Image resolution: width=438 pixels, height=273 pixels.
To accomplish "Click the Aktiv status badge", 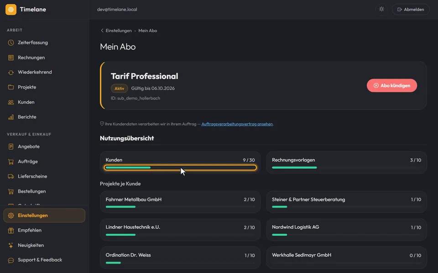I will coord(119,88).
